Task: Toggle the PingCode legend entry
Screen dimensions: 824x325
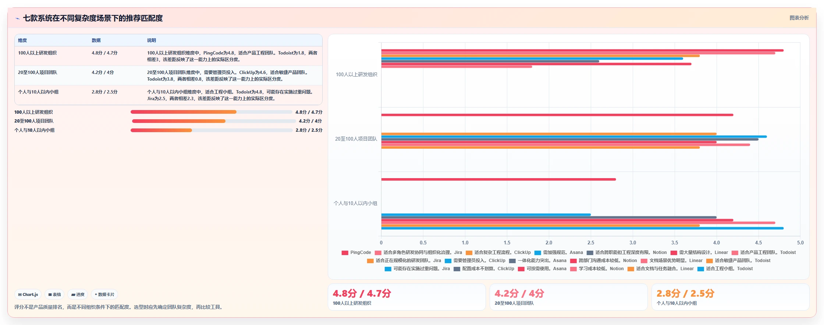Action: [356, 252]
